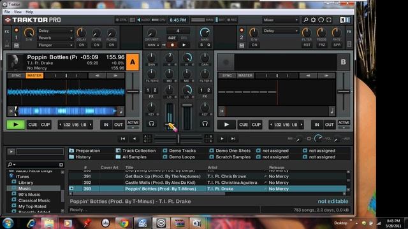Click Deck A cover art thumbnail

click(15, 62)
